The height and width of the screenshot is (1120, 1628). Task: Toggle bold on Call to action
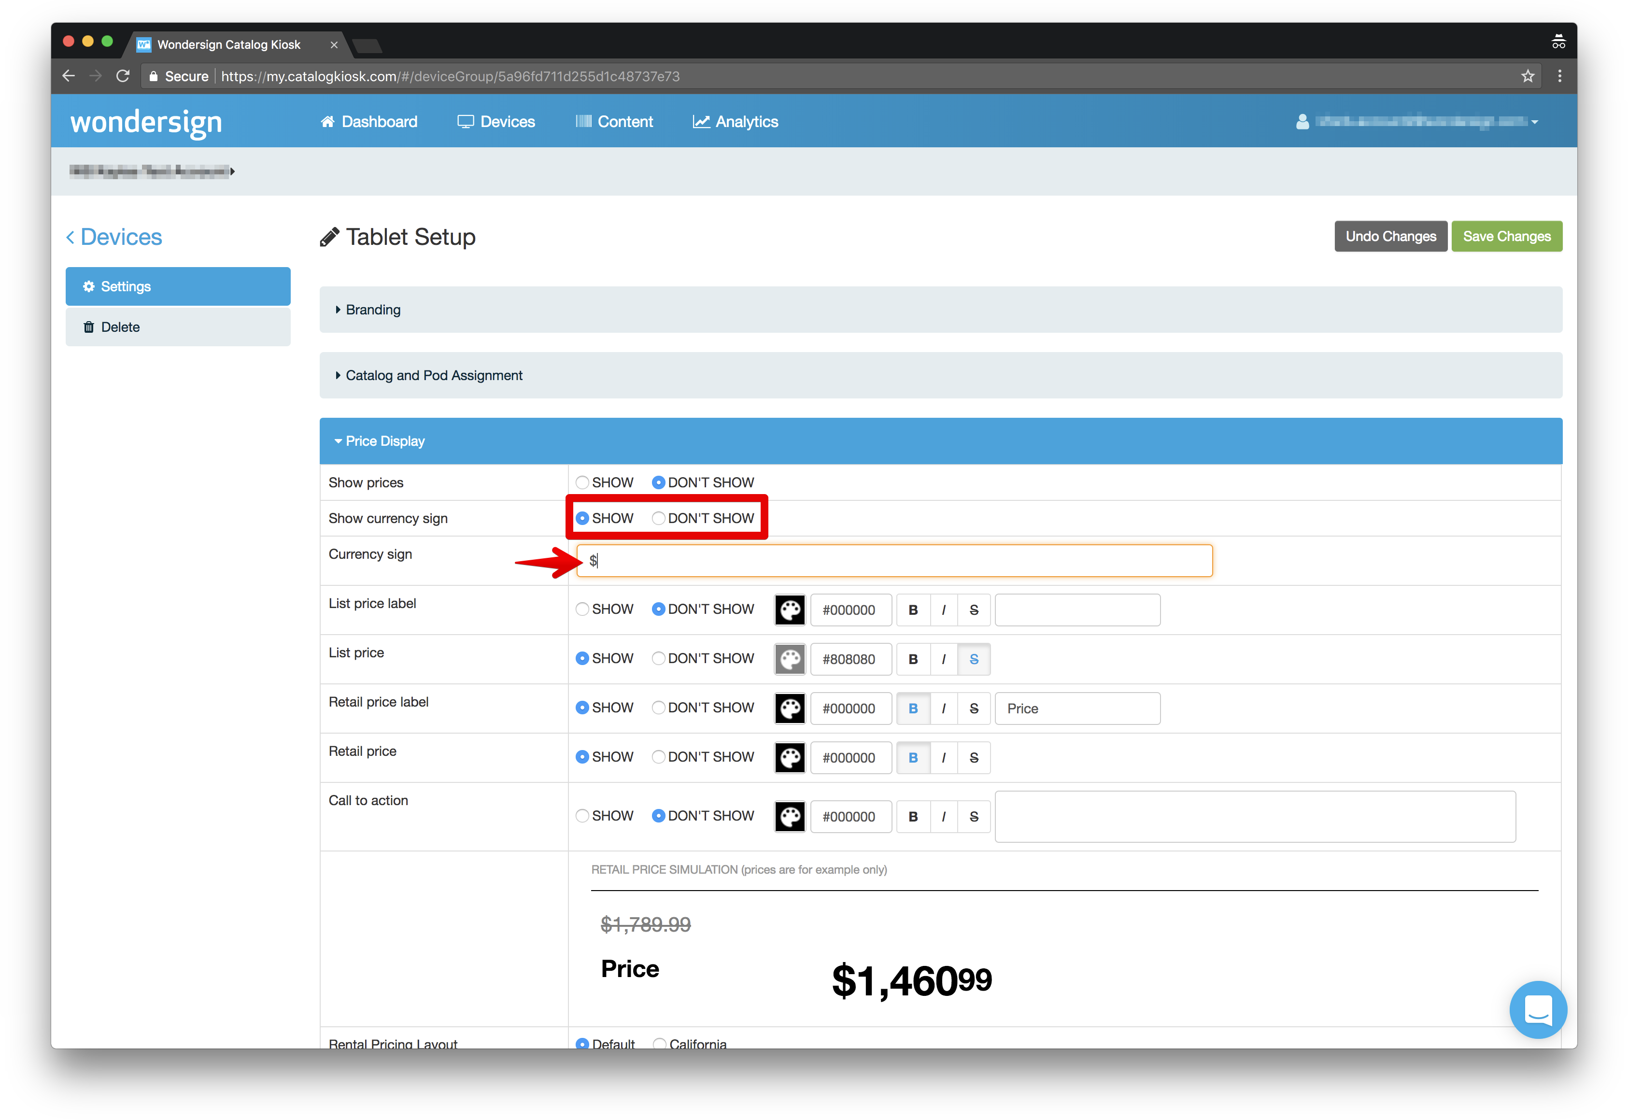913,816
